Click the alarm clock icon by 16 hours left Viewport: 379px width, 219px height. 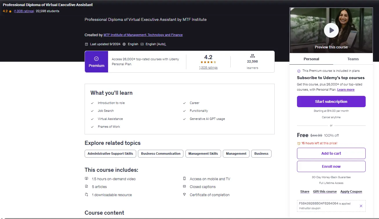click(x=299, y=143)
